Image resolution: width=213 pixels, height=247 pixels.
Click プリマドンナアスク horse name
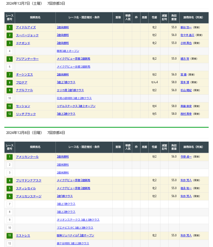coord(29,181)
